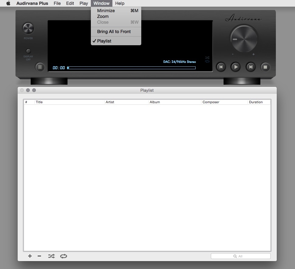Image resolution: width=295 pixels, height=269 pixels.
Task: Click the search magnifier icon
Action: pyautogui.click(x=235, y=256)
